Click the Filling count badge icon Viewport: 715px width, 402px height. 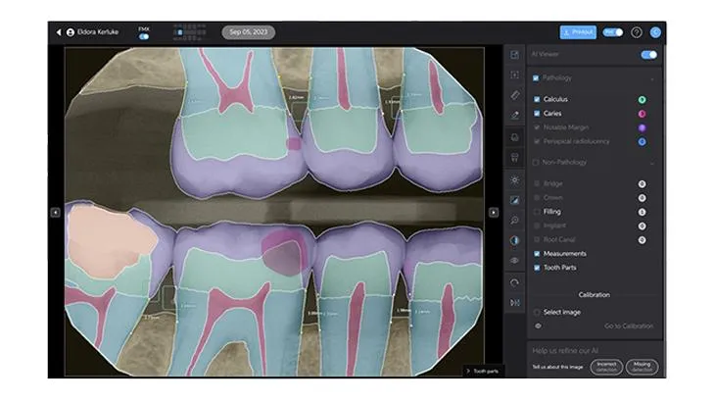click(642, 212)
